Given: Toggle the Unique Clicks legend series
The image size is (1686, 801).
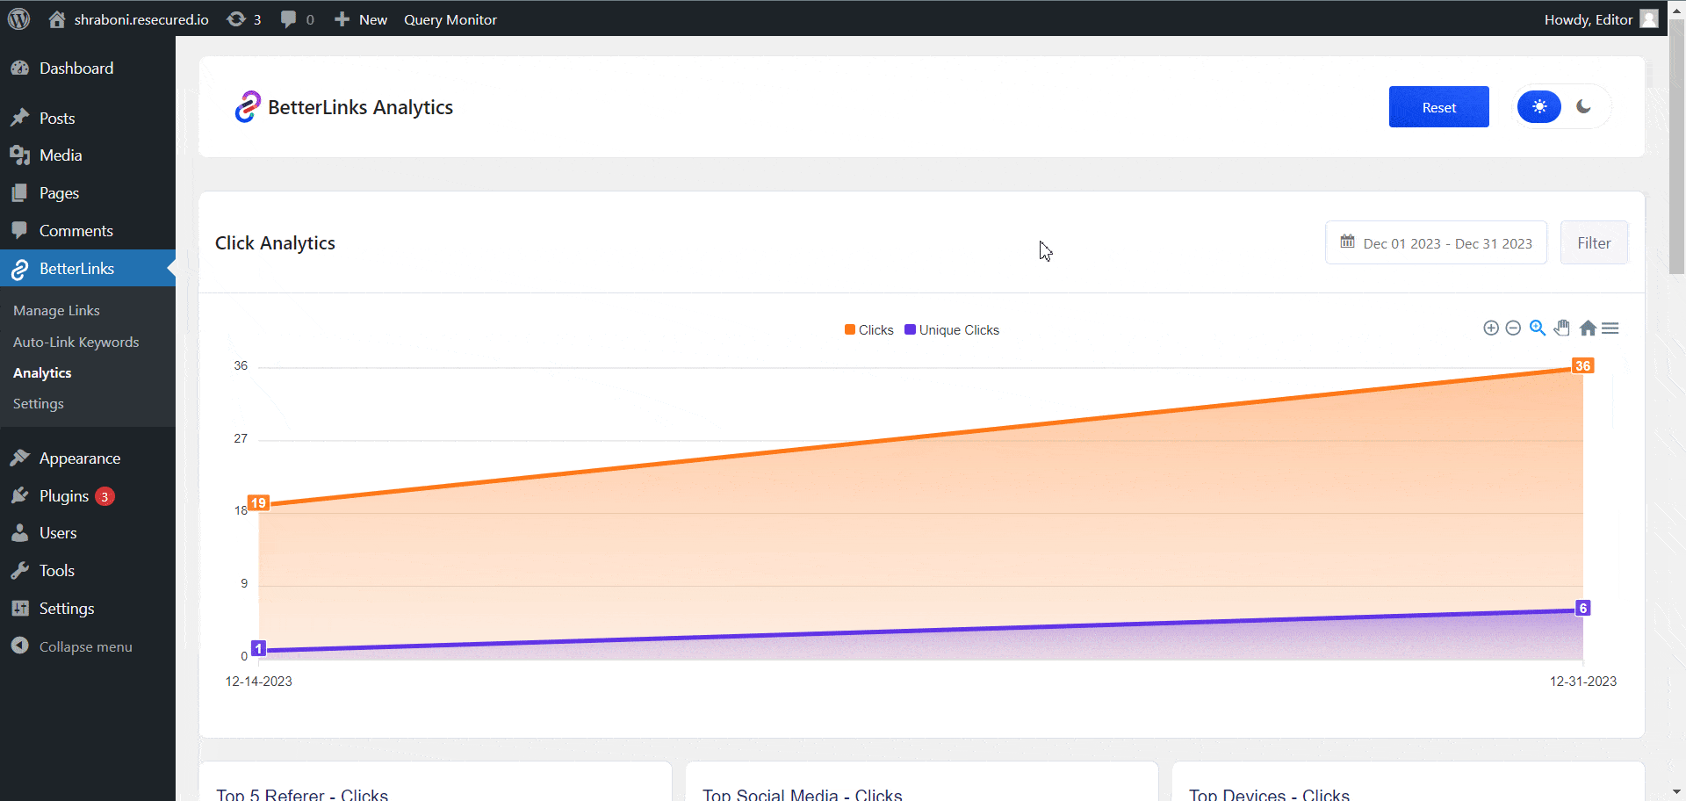Looking at the screenshot, I should coord(951,329).
